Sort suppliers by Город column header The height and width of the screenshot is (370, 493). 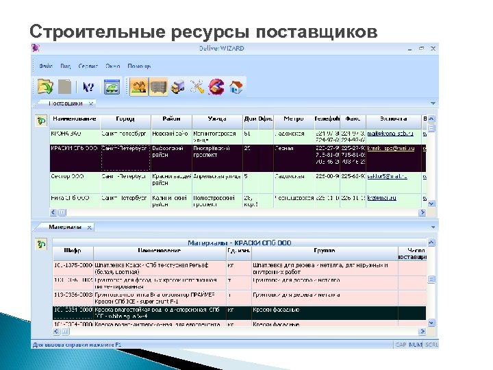tap(125, 122)
